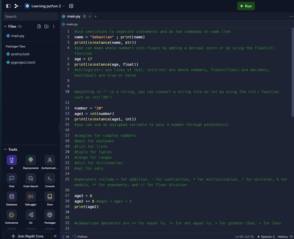
Task: Close the main.py tab
Action: [x=90, y=16]
